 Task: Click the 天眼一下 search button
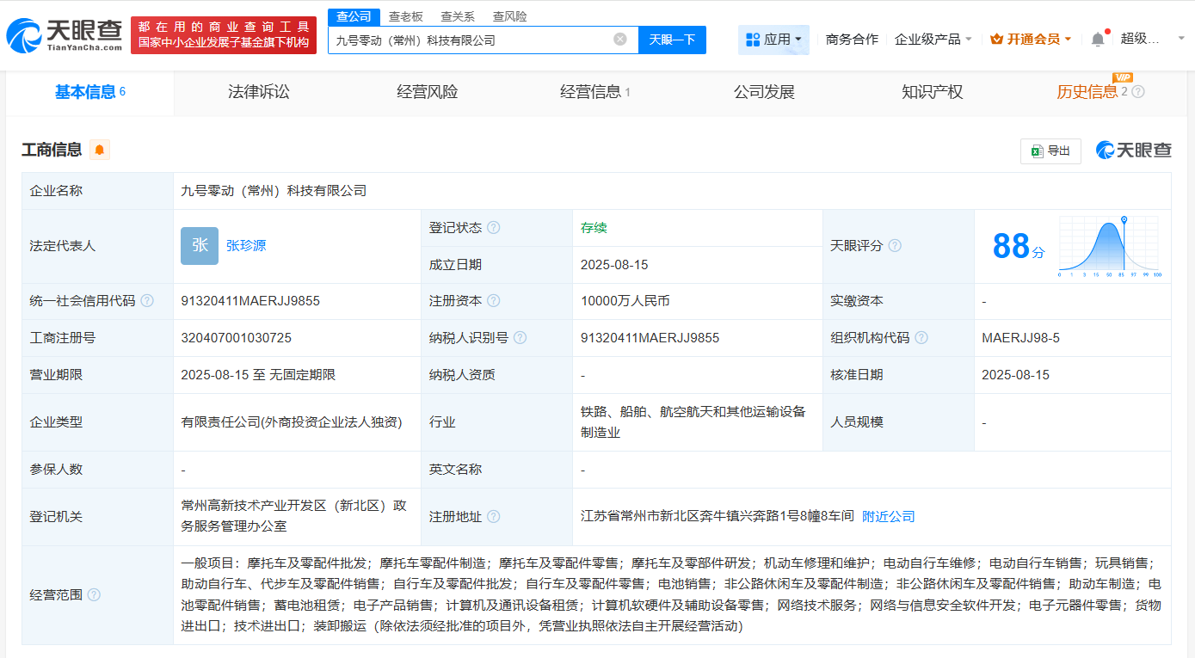(x=671, y=40)
